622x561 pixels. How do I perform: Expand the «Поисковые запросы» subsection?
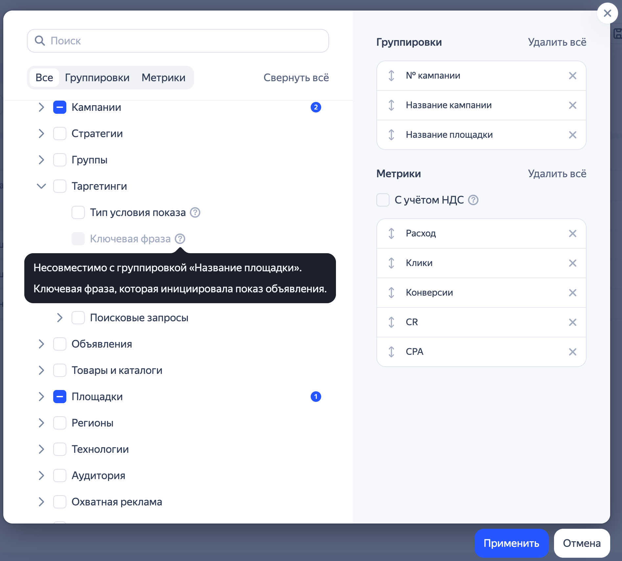60,318
